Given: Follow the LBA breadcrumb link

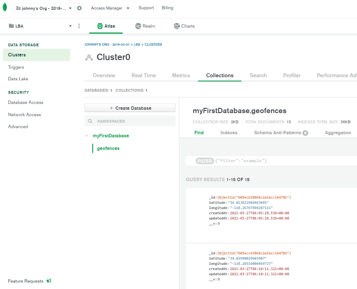Looking at the screenshot, I should 137,44.
